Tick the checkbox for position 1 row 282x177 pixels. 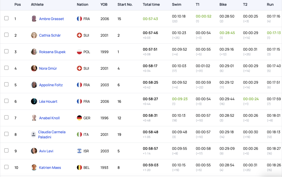[x=6, y=18]
